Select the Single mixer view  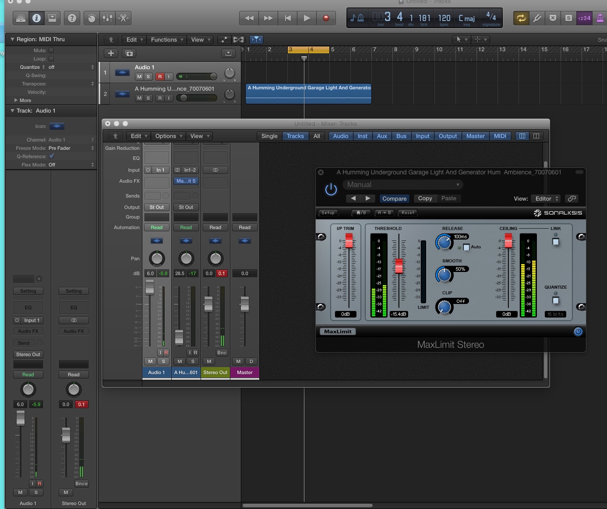point(269,136)
